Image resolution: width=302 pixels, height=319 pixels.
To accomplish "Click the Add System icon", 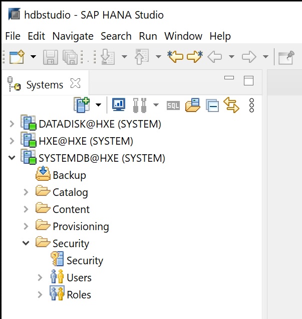I will (81, 104).
